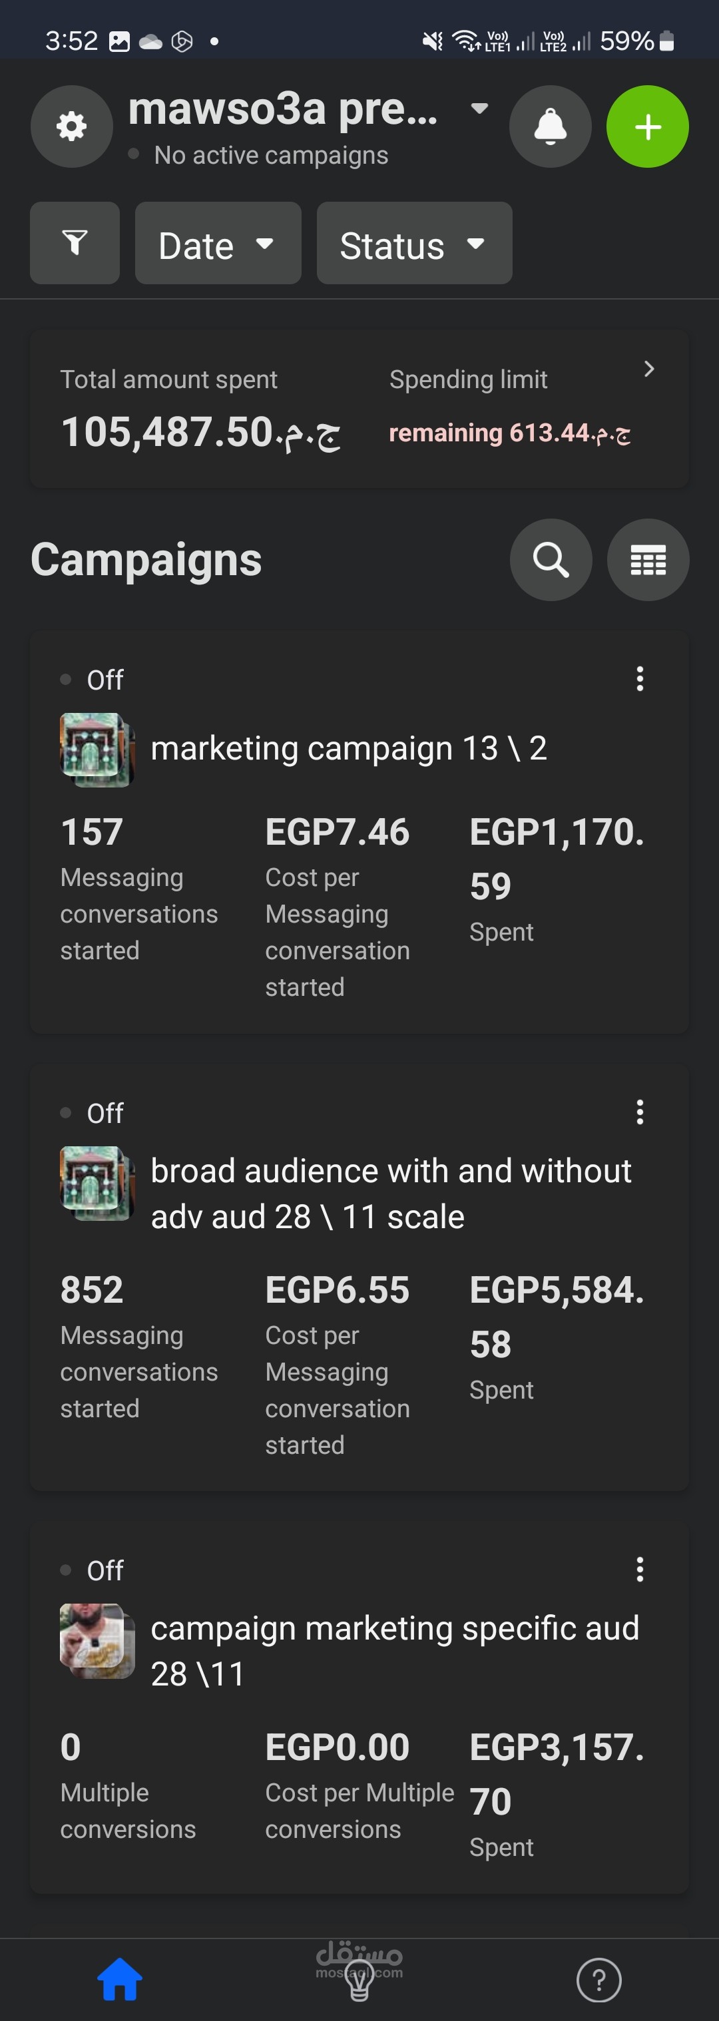Tap the Total amount spent value

(200, 432)
